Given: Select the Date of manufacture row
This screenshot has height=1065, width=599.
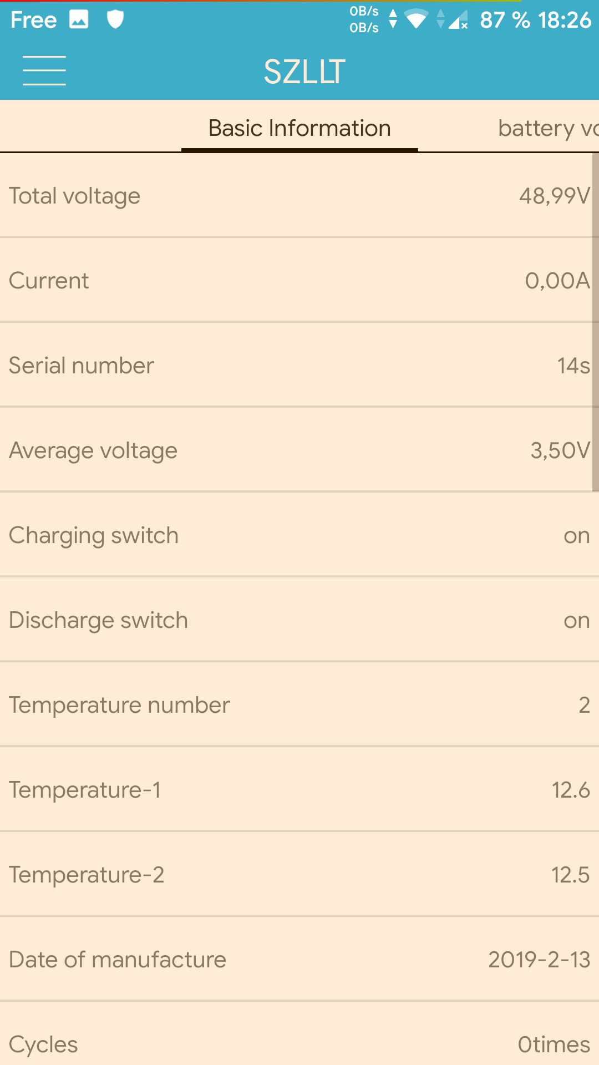Looking at the screenshot, I should click(299, 959).
